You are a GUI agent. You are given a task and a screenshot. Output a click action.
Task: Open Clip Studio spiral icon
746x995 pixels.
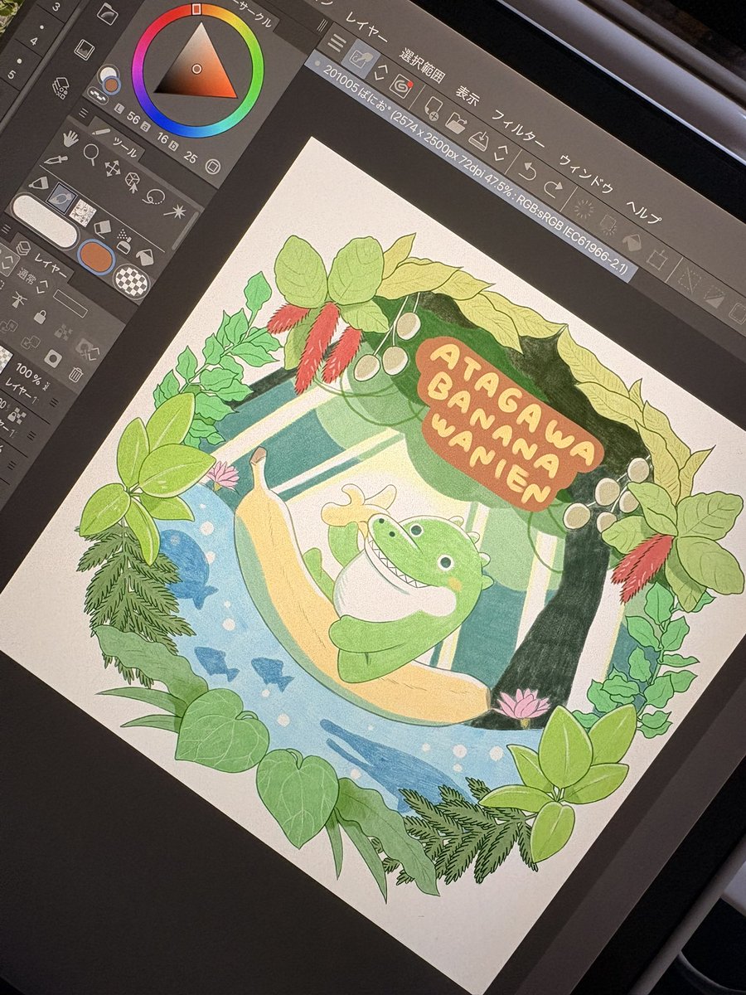401,85
